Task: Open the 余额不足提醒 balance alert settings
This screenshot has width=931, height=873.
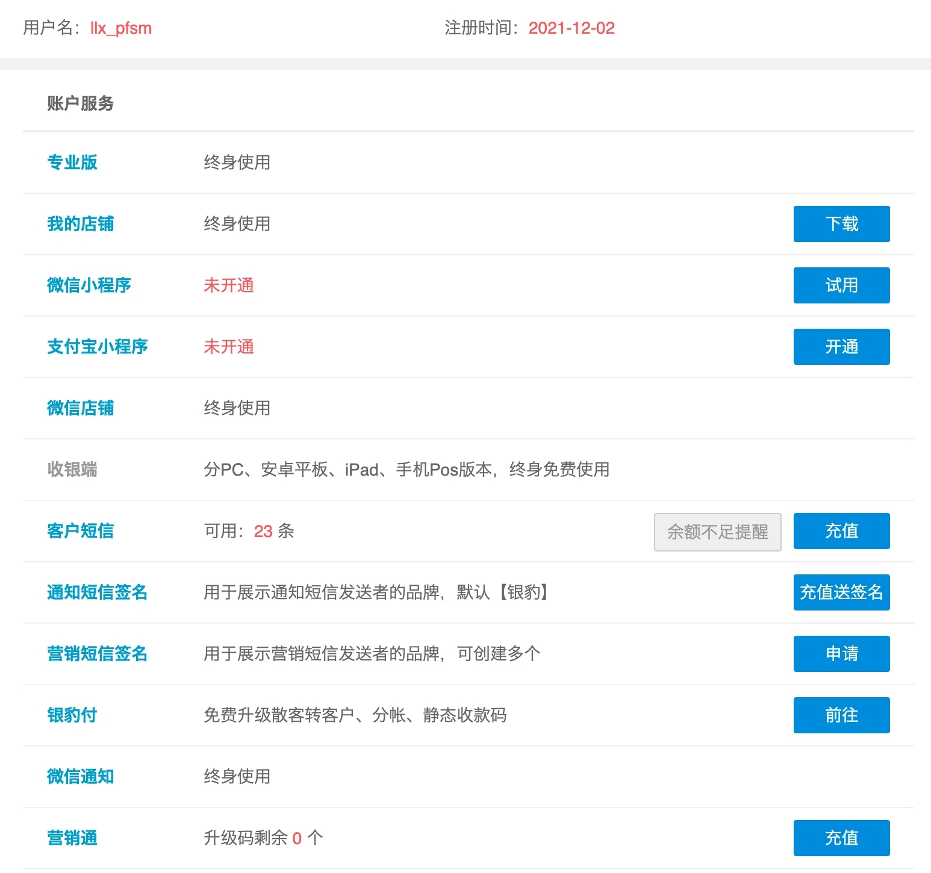Action: click(x=718, y=531)
